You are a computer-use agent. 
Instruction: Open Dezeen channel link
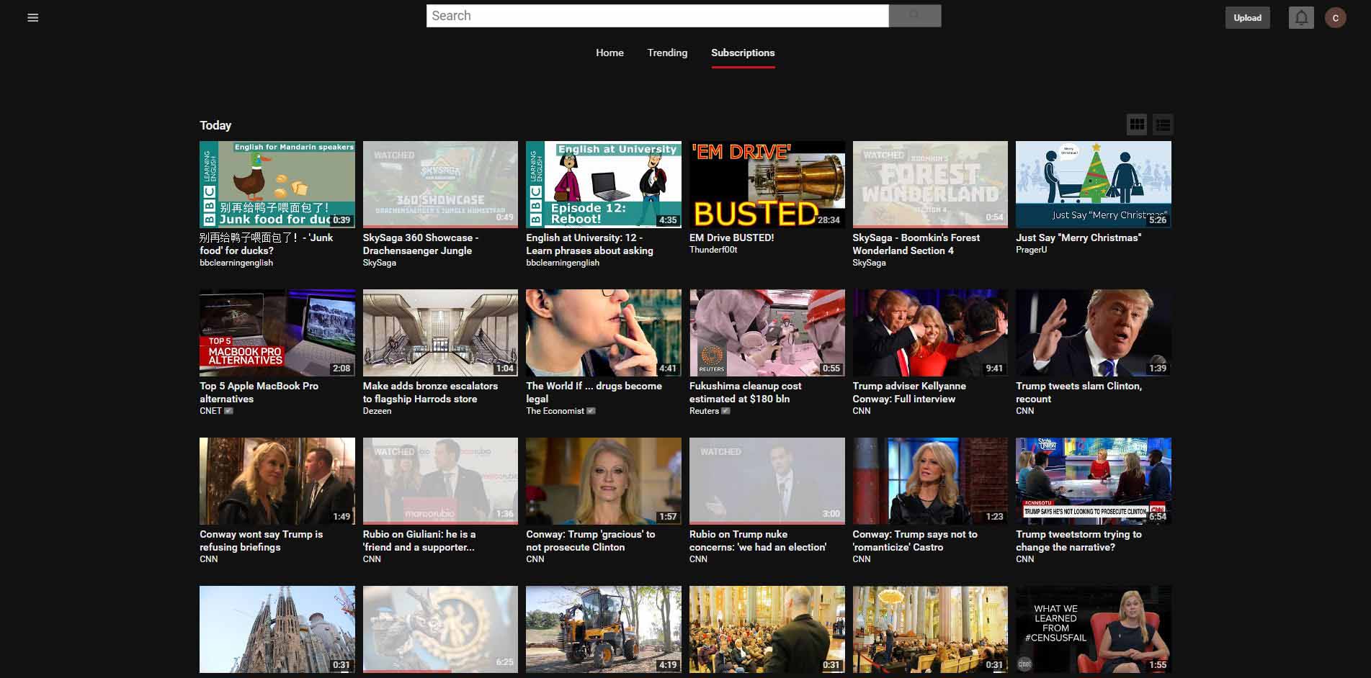pyautogui.click(x=377, y=411)
